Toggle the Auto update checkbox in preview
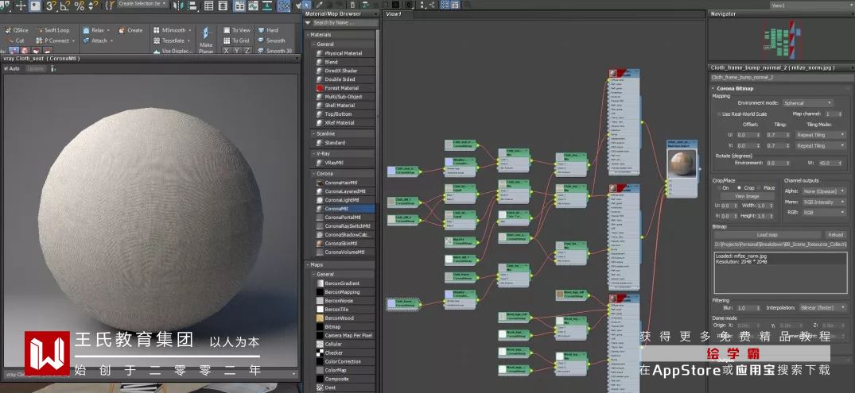The image size is (855, 393). click(x=6, y=69)
